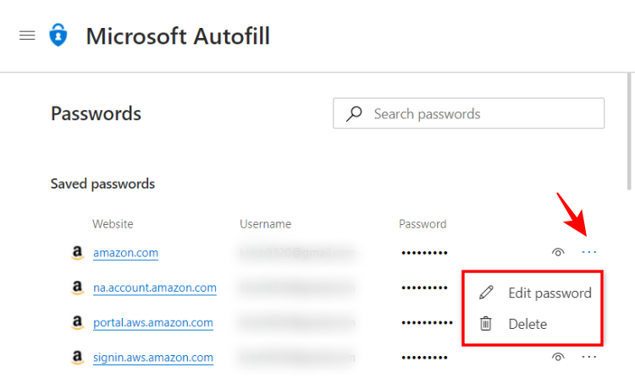The image size is (635, 378).
Task: Reveal the amazon.com password with eye icon
Action: (x=557, y=252)
